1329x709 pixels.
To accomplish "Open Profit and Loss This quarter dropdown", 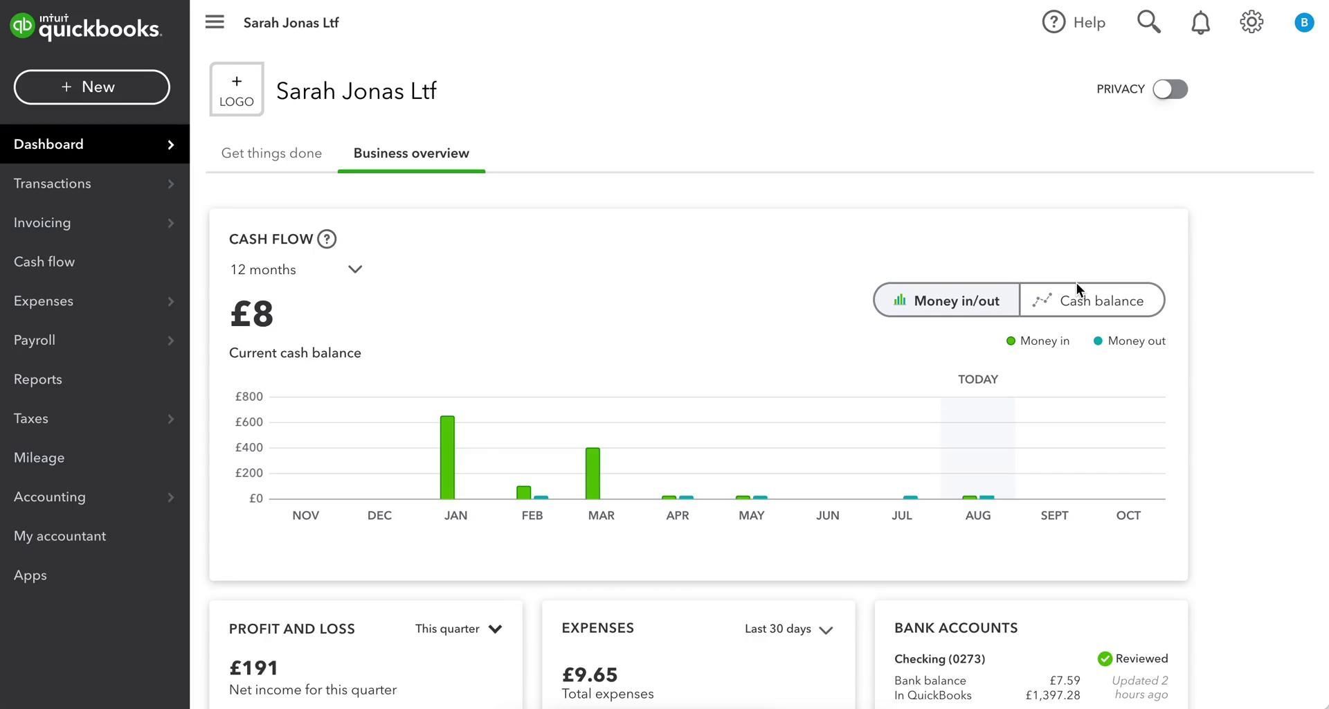I will (x=458, y=629).
